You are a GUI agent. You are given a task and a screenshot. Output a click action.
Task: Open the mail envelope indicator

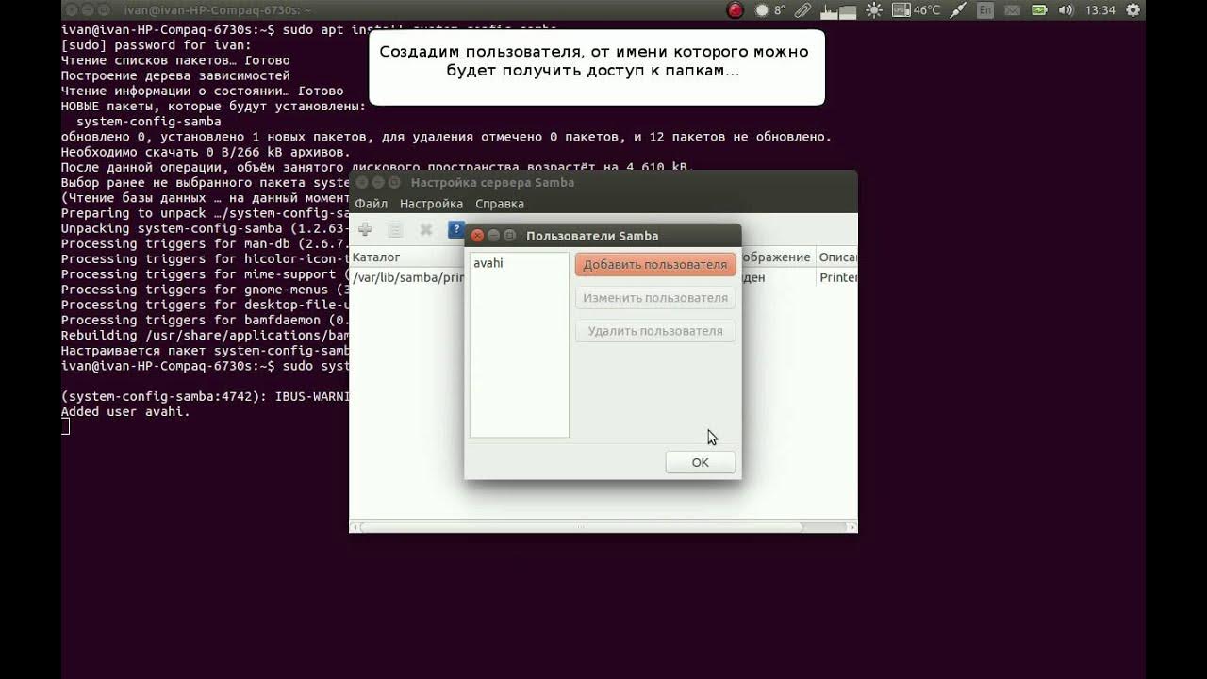click(x=1013, y=10)
